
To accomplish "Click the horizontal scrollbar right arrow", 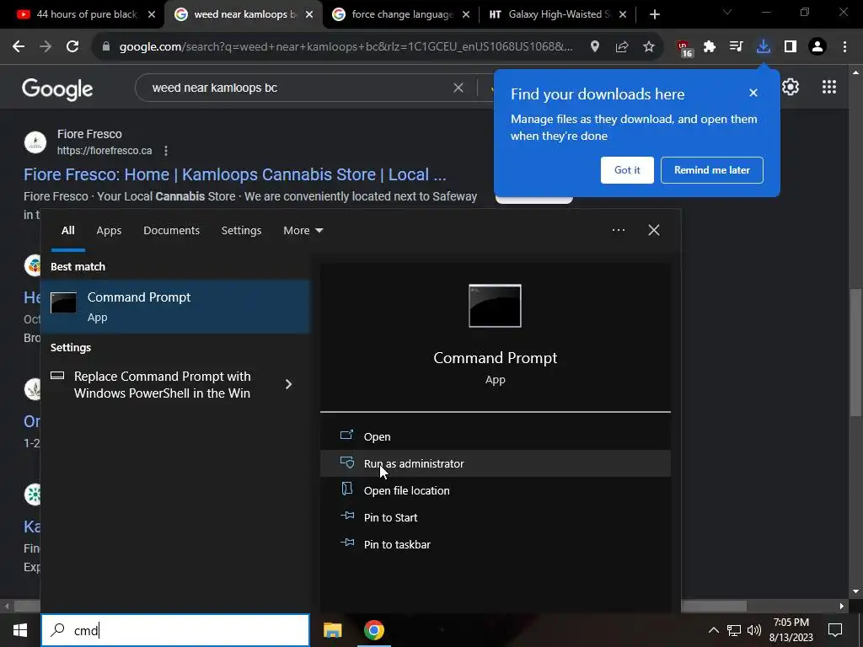I will [842, 606].
